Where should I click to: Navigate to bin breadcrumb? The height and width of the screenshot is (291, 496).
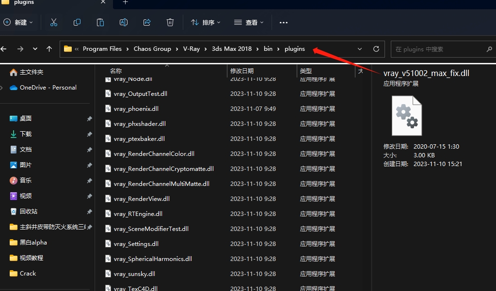point(268,48)
